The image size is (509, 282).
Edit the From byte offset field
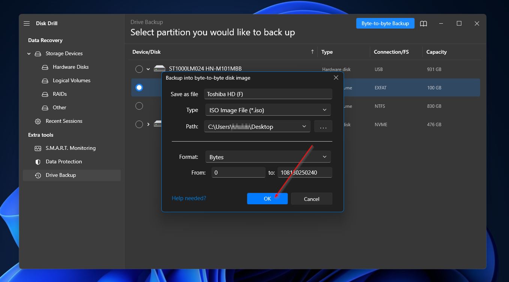[x=239, y=173]
